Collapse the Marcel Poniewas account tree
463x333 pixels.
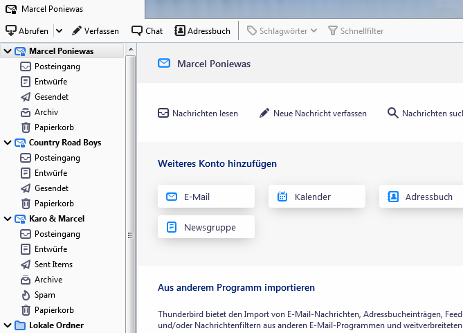[8, 51]
